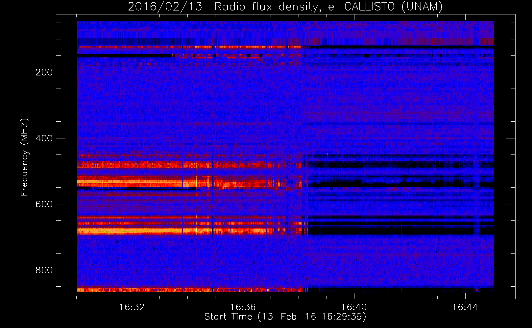Click the 800 frequency tick label
Image resolution: width=532 pixels, height=328 pixels.
click(x=44, y=270)
